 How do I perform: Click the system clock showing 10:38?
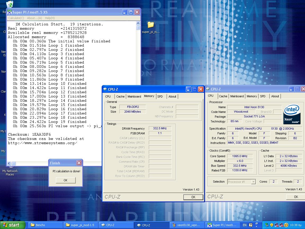(296, 225)
